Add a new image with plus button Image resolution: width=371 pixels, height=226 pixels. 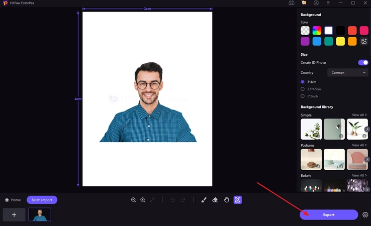14,214
